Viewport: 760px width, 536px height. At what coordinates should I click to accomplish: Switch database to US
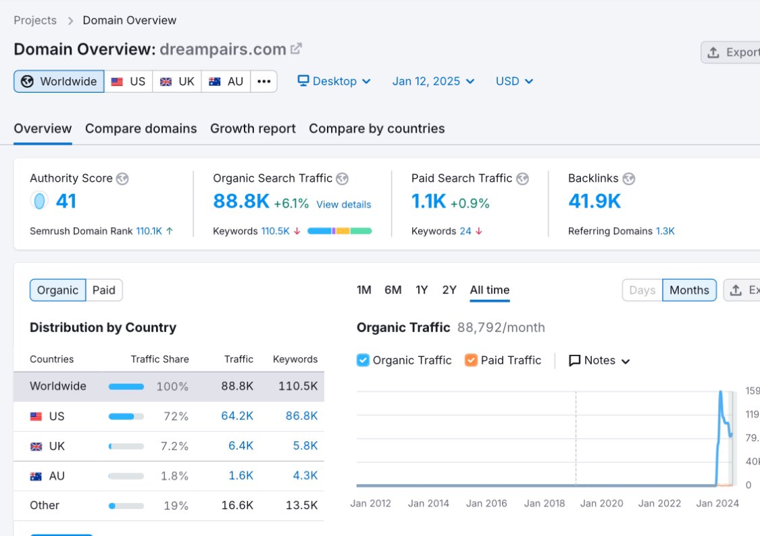point(128,81)
